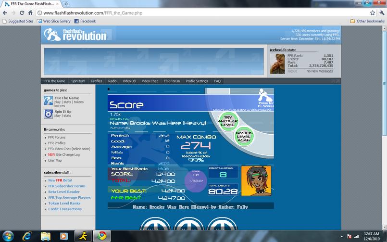Select SpinItUP! menu item
387x242 pixels.
pyautogui.click(x=78, y=81)
